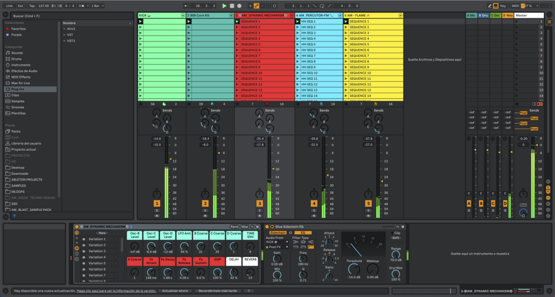Select Purple collection
This screenshot has height=297, width=555.
(x=16, y=35)
